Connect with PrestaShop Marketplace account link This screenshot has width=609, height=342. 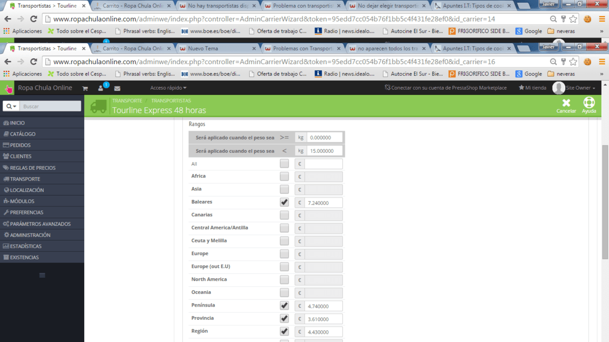(446, 88)
